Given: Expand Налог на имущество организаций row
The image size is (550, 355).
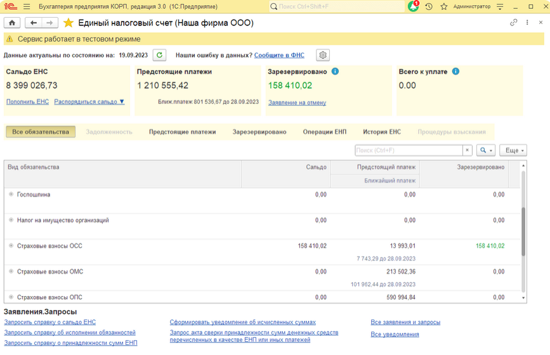Looking at the screenshot, I should [11, 220].
